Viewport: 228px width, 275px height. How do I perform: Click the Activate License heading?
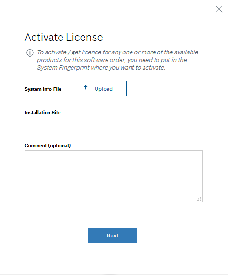(x=64, y=37)
